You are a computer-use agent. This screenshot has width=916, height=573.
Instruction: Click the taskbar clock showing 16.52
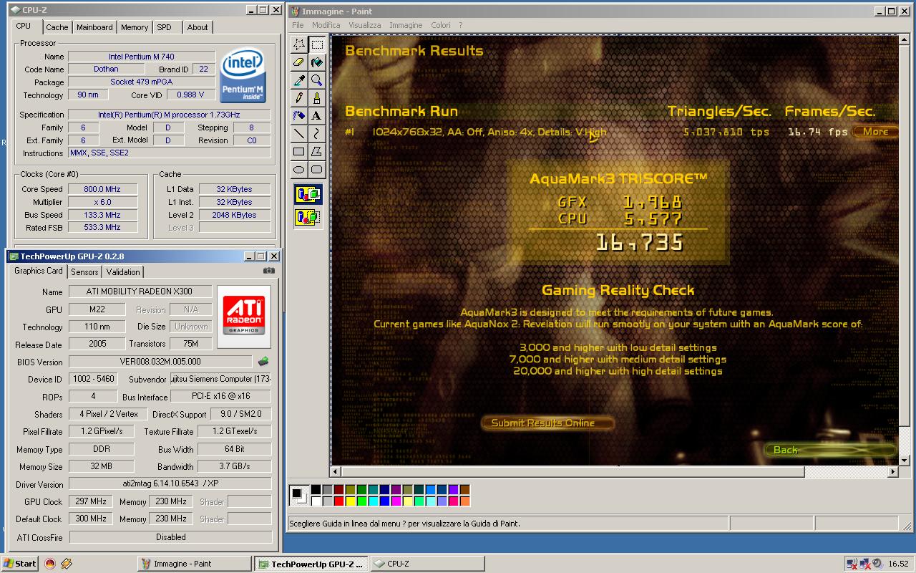(898, 564)
